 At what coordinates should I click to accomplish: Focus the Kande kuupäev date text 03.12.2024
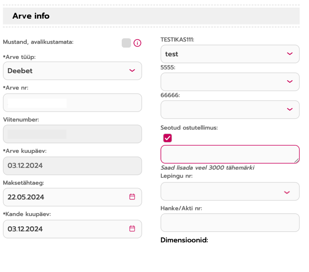pos(25,229)
